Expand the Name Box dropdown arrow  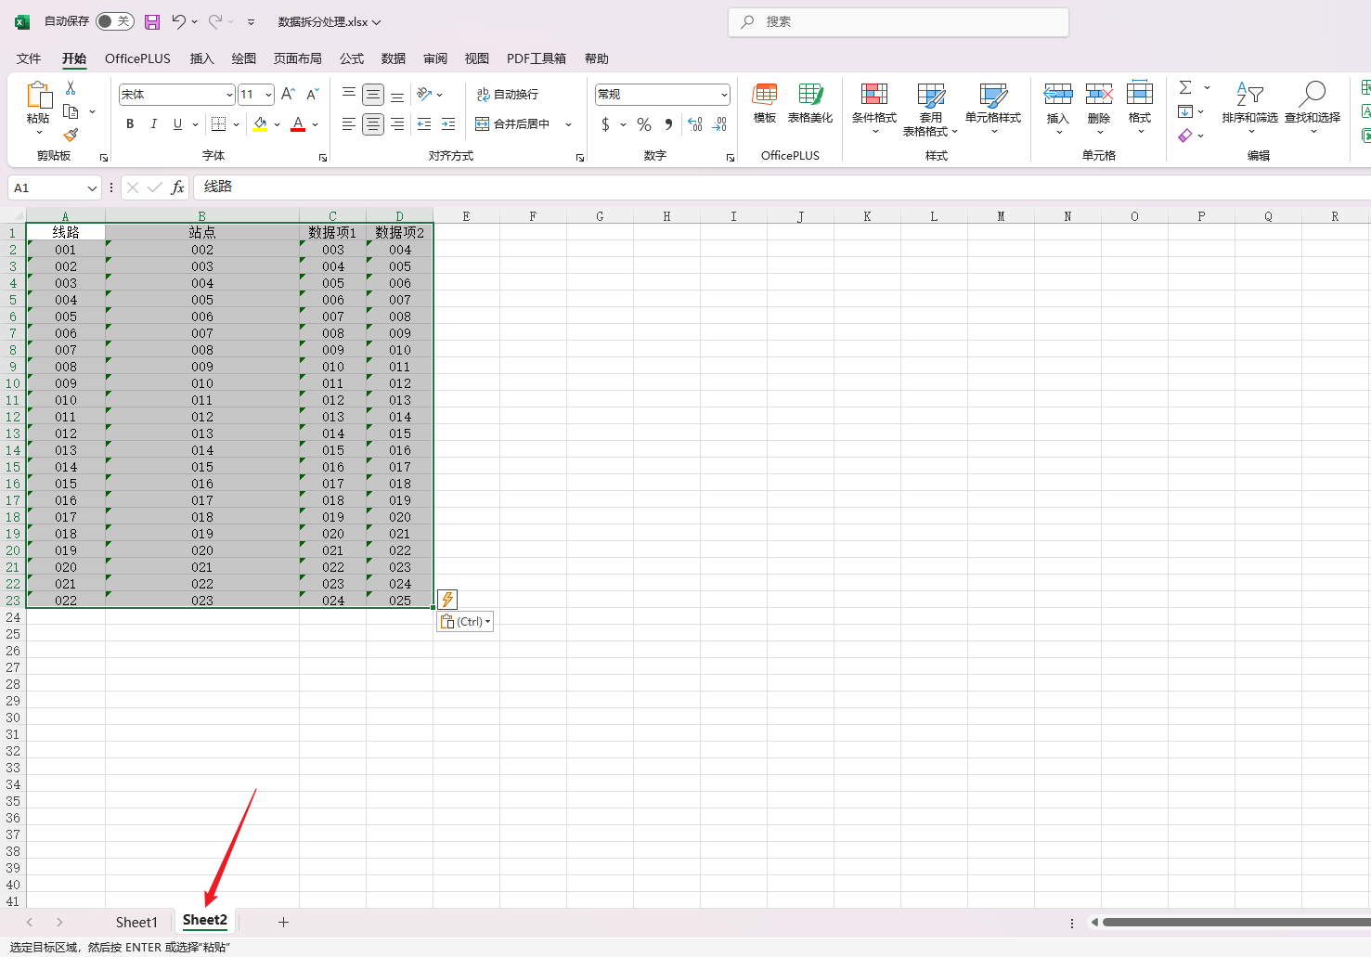tap(92, 188)
